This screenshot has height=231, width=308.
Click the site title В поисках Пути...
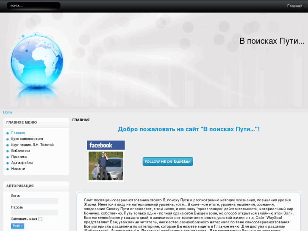click(272, 41)
